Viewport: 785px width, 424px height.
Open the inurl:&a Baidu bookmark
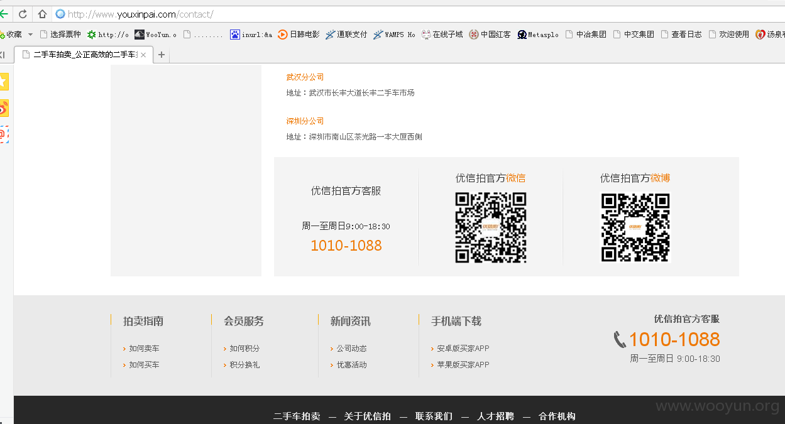(251, 35)
